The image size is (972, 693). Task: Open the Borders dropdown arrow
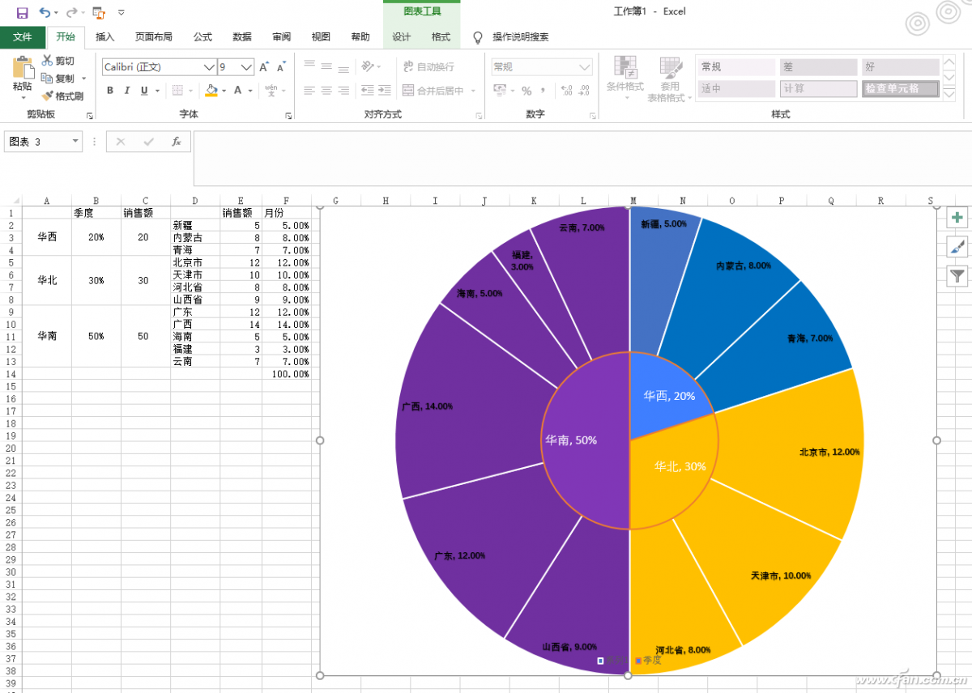191,91
